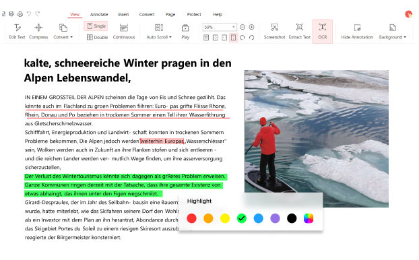The image size is (419, 260).
Task: Toggle the highlighted fit height icon
Action: pyautogui.click(x=233, y=38)
